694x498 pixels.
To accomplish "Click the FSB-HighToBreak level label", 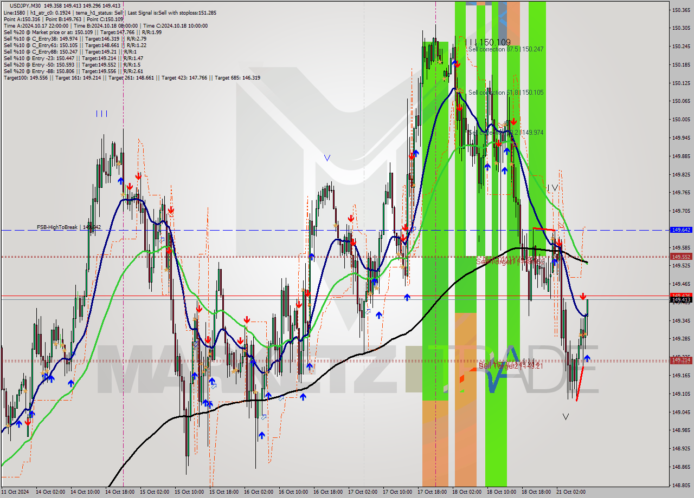I will [69, 227].
